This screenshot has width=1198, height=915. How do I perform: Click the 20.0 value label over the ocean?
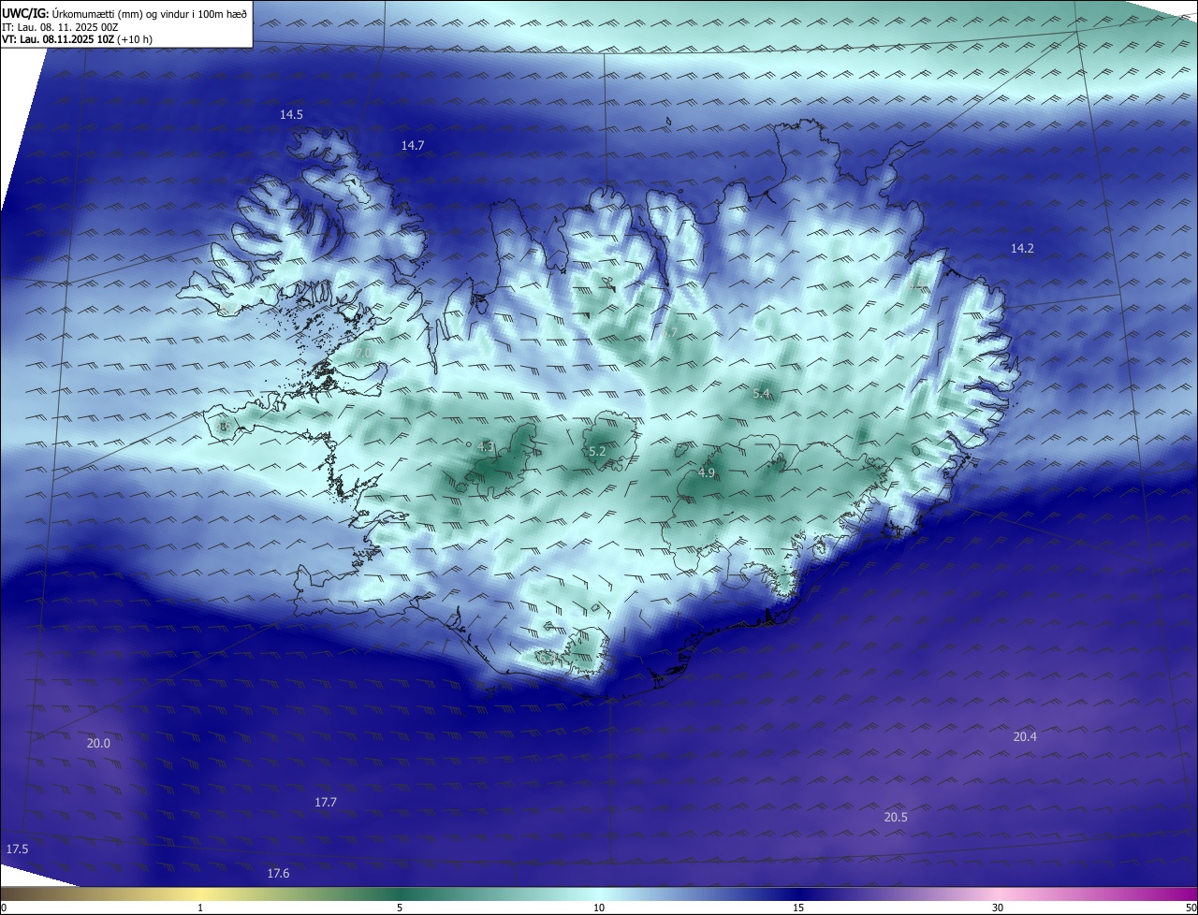pyautogui.click(x=98, y=743)
